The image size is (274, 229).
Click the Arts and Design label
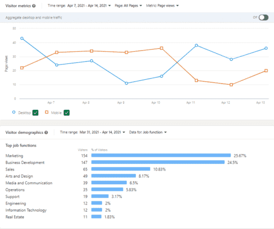pos(19,176)
